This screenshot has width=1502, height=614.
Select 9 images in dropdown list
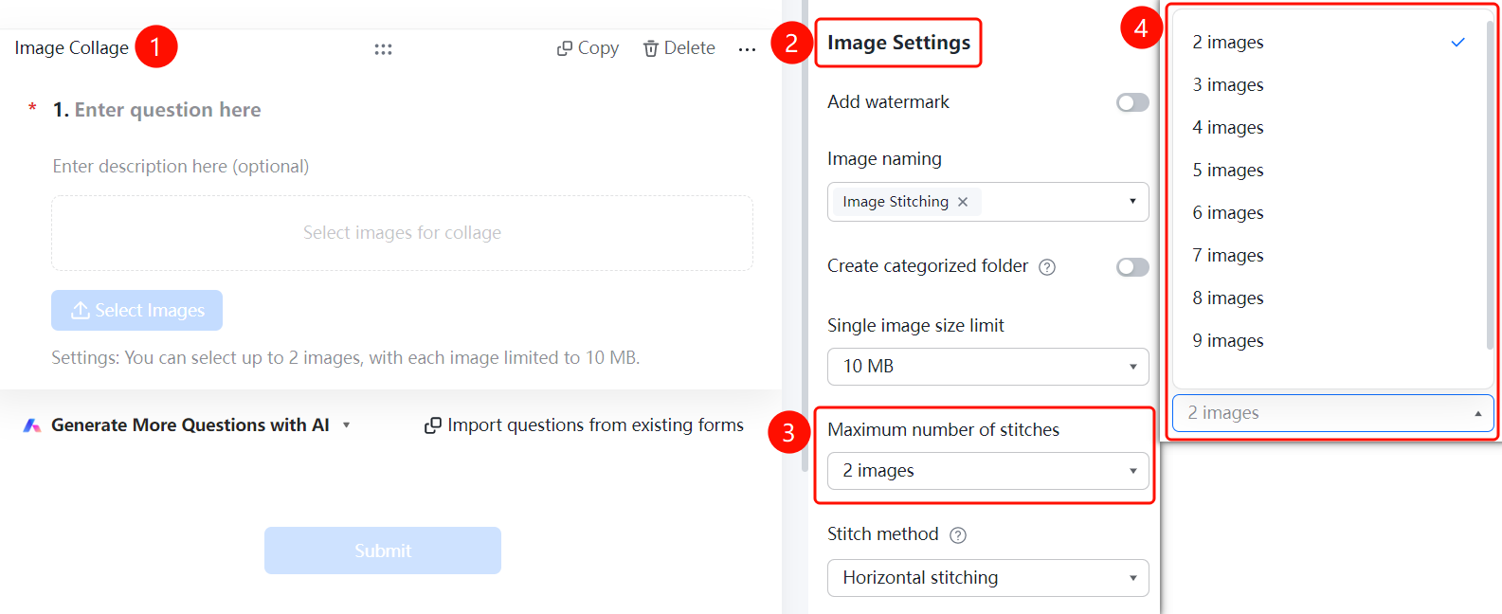(1330, 341)
